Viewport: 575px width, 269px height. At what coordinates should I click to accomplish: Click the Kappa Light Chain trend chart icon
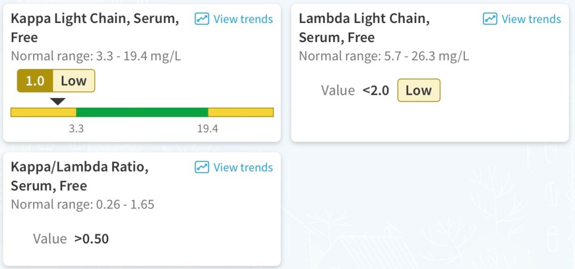202,18
